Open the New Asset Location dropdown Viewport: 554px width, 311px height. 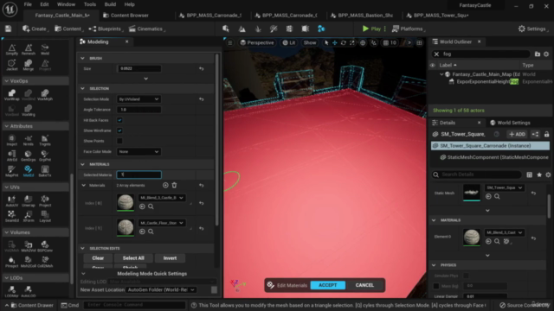click(x=161, y=290)
